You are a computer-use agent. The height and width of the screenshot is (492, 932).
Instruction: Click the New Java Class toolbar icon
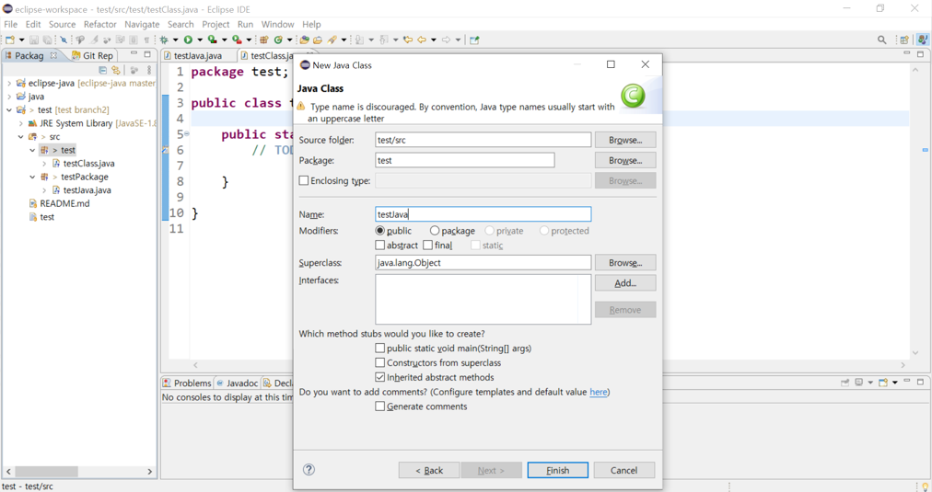tap(277, 40)
